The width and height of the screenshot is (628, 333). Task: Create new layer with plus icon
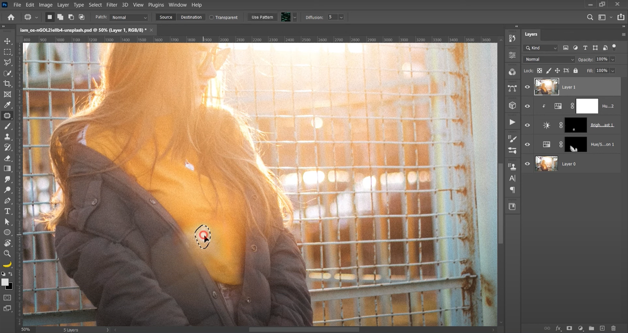click(x=602, y=328)
